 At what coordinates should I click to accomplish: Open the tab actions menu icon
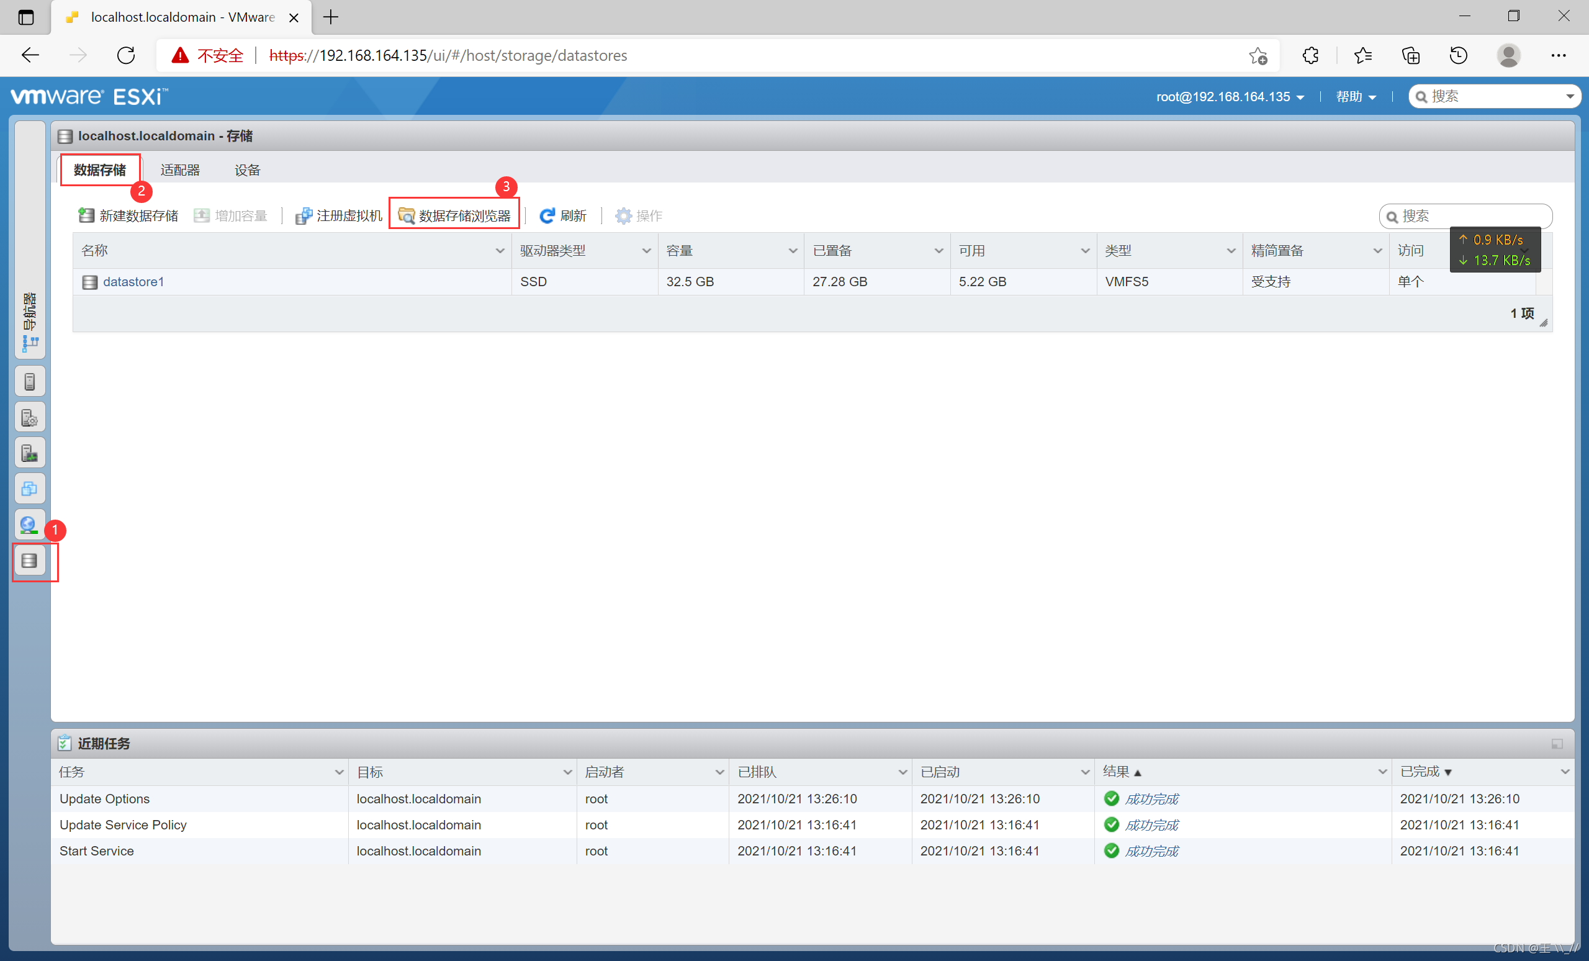[x=26, y=17]
